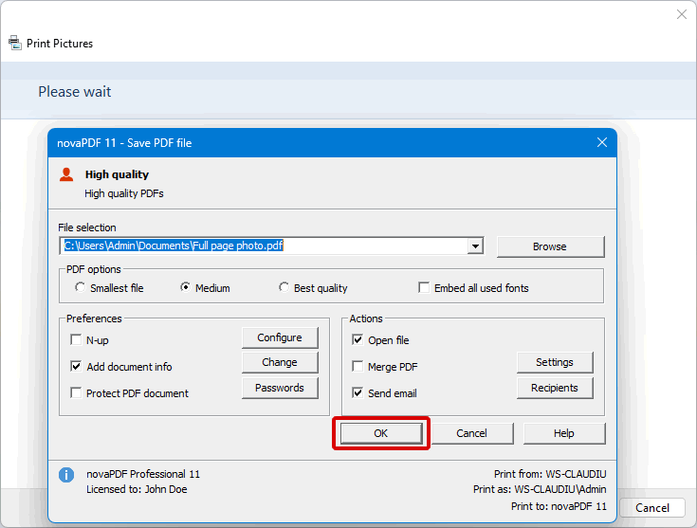The width and height of the screenshot is (697, 528).
Task: Click the printer icon beside Print Pictures
Action: click(x=15, y=43)
